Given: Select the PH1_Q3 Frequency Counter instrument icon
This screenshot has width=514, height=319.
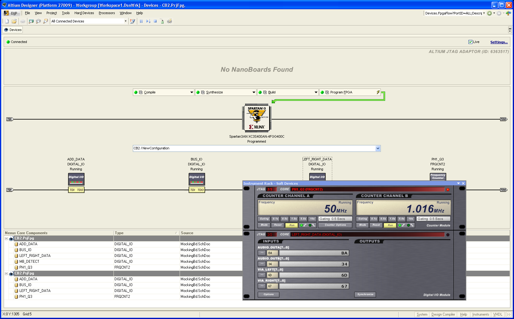Looking at the screenshot, I should [x=438, y=177].
